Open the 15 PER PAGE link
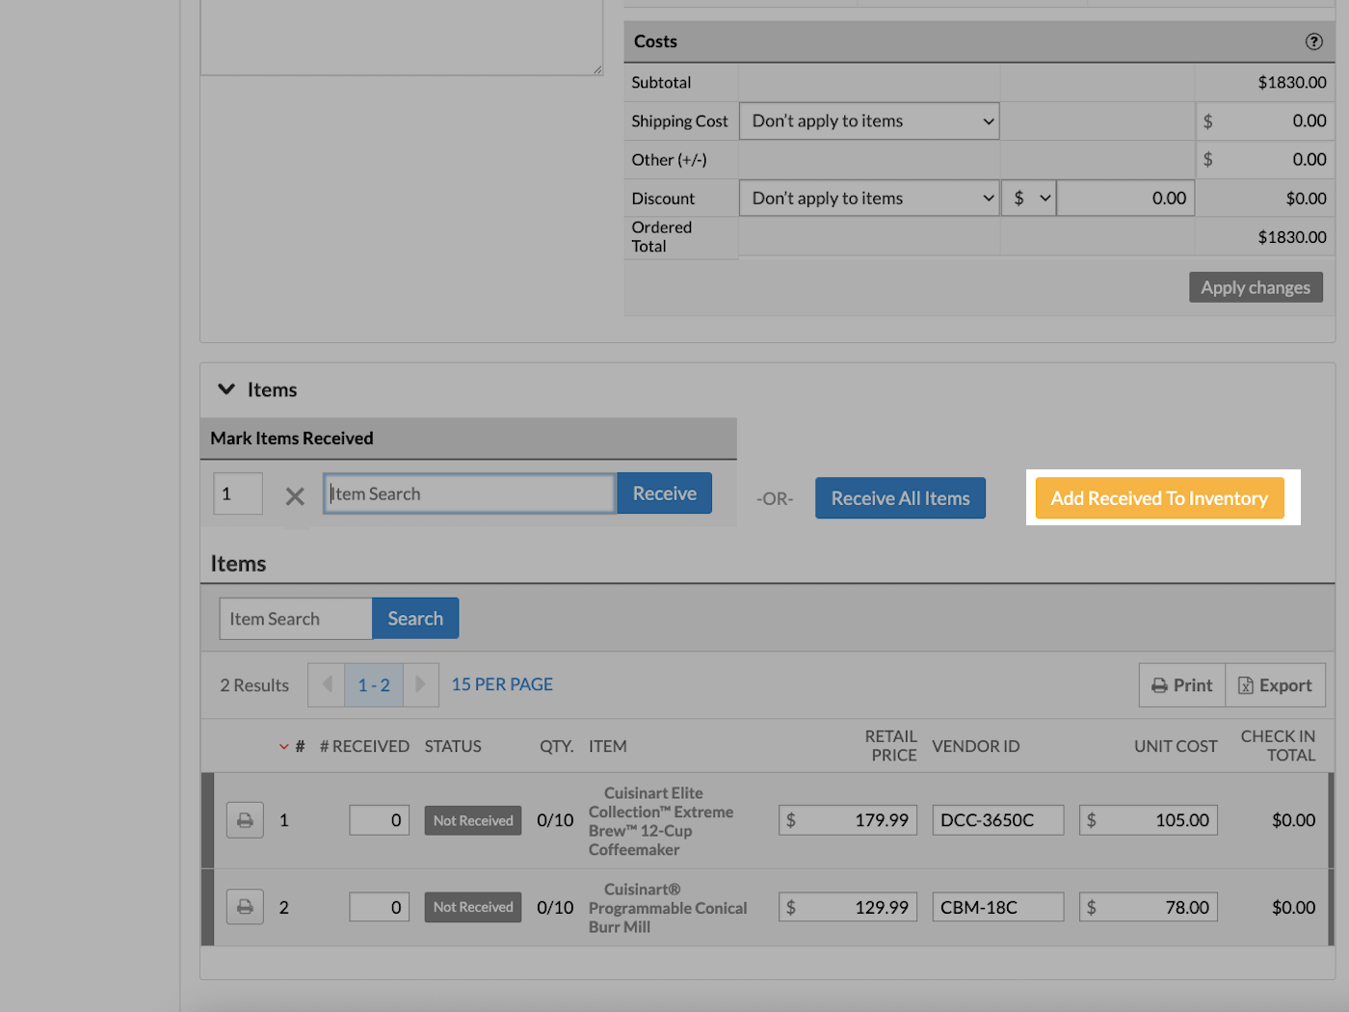Viewport: 1349px width, 1012px height. coord(502,684)
